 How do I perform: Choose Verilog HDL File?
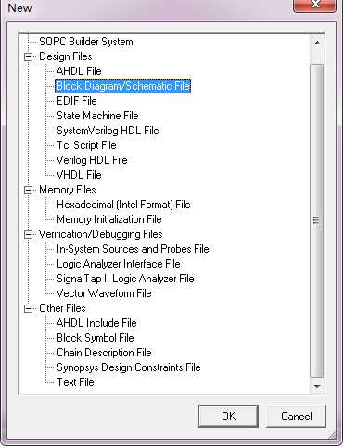(92, 160)
